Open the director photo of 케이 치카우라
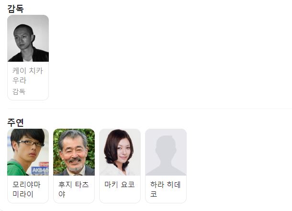 (28, 38)
